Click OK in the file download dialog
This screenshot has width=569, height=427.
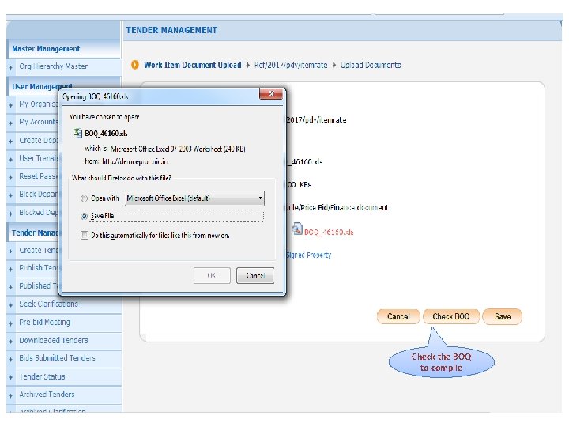point(212,276)
